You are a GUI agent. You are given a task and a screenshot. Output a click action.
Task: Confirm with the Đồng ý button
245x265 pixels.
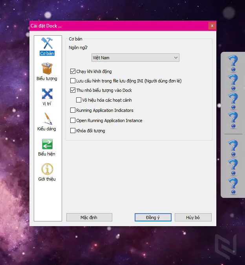pyautogui.click(x=153, y=217)
